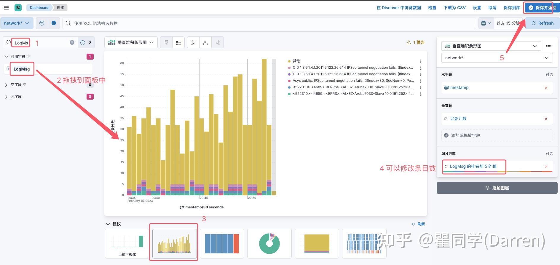Clear the LogMsg field search text

pyautogui.click(x=72, y=42)
